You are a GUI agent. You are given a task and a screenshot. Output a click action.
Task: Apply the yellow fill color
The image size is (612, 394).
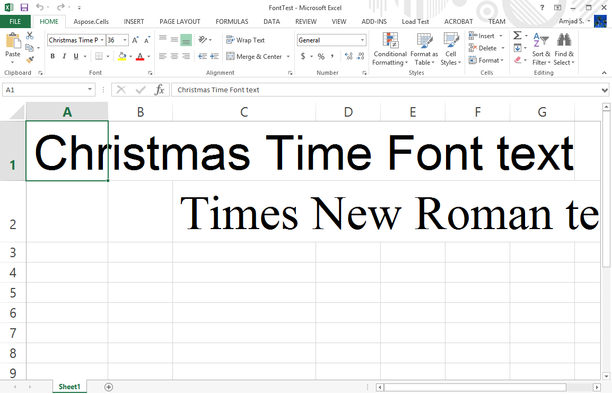click(123, 56)
